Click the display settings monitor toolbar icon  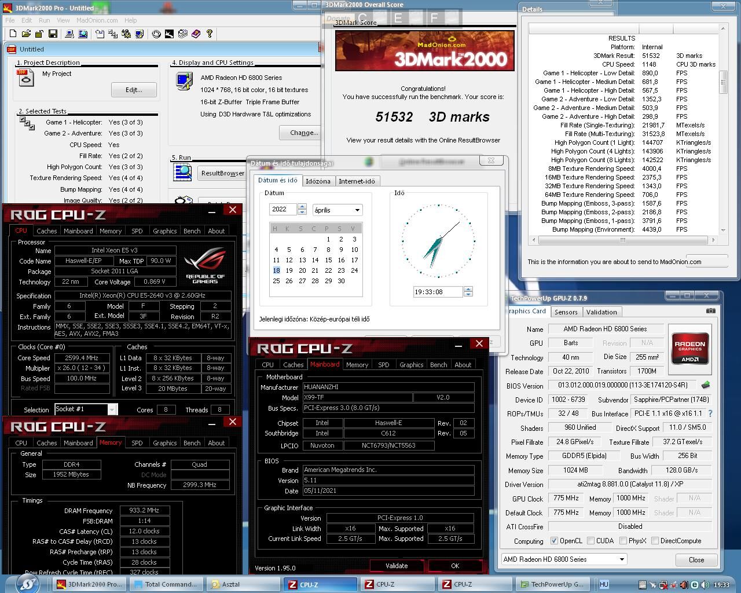tap(139, 34)
